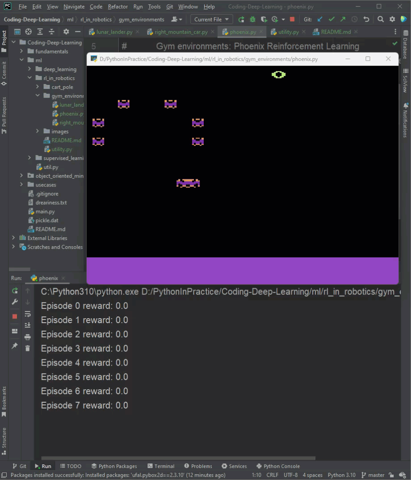Expand All in Project panel
The width and height of the screenshot is (411, 480).
point(40,32)
